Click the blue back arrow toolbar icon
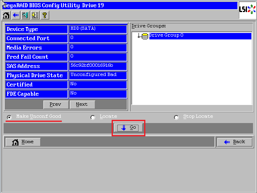Screen dimensions: 257x193 16,15
